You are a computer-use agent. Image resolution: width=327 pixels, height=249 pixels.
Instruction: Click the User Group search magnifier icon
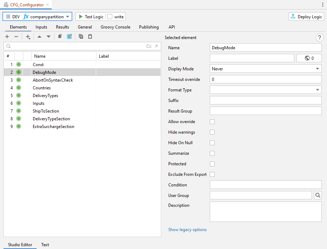[x=317, y=195]
